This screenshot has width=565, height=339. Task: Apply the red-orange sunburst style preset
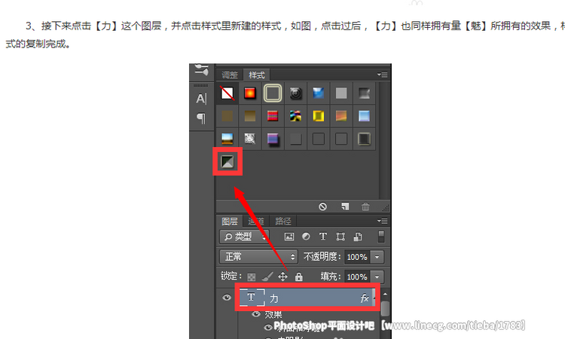pyautogui.click(x=249, y=93)
